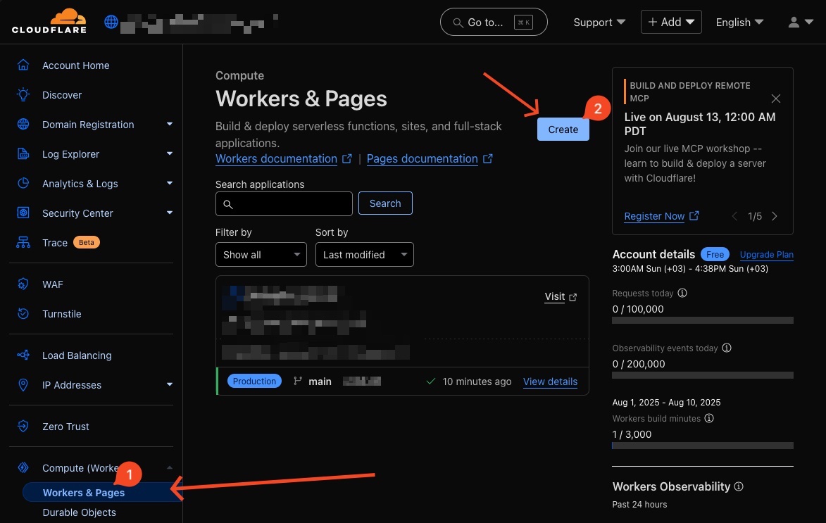Open Turnstile in the sidebar
Viewport: 826px width, 523px height.
(62, 314)
